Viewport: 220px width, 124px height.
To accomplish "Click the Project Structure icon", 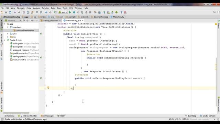I will [x=99, y=12].
